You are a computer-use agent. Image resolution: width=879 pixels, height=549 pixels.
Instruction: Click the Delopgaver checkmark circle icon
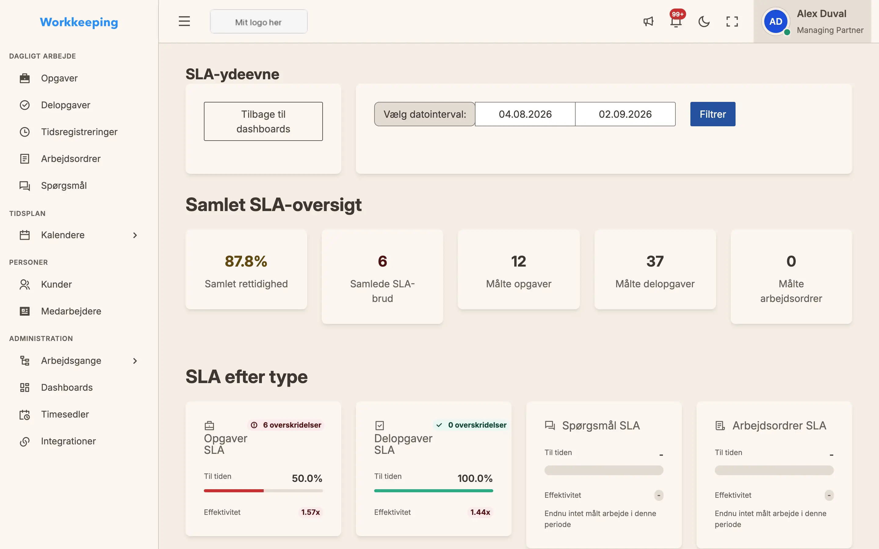(x=25, y=105)
